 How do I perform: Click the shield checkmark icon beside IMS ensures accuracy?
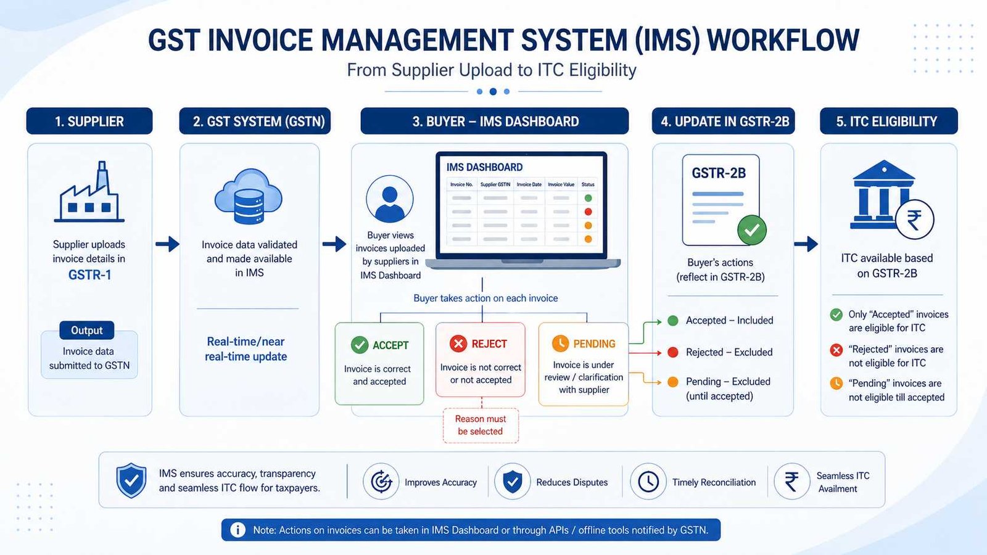(131, 480)
